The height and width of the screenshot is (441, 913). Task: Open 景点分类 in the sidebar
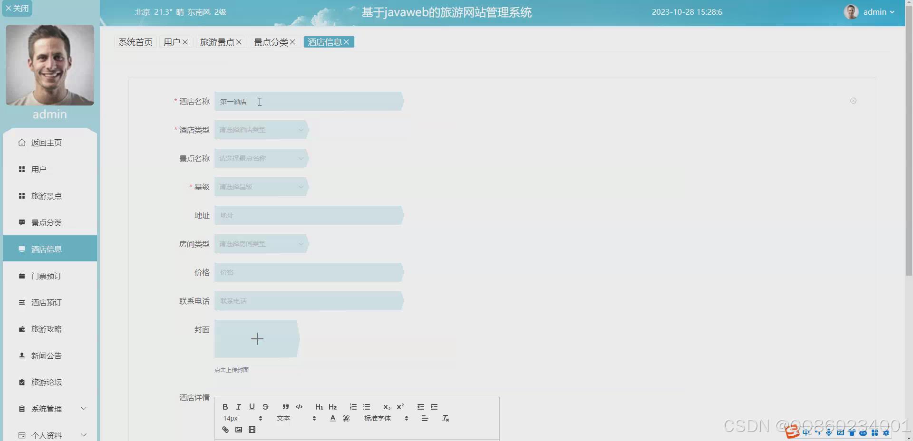point(50,222)
